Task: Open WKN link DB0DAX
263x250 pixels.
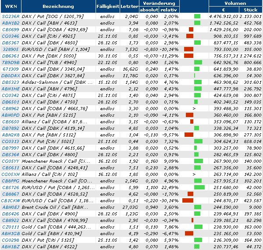Action: coord(11,76)
